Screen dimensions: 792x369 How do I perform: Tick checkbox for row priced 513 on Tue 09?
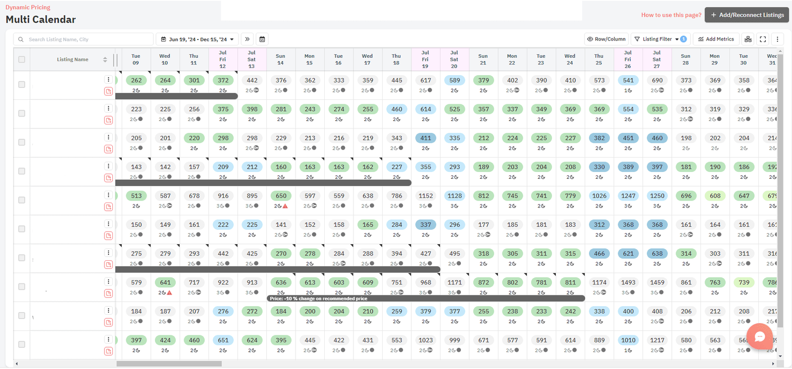22,200
